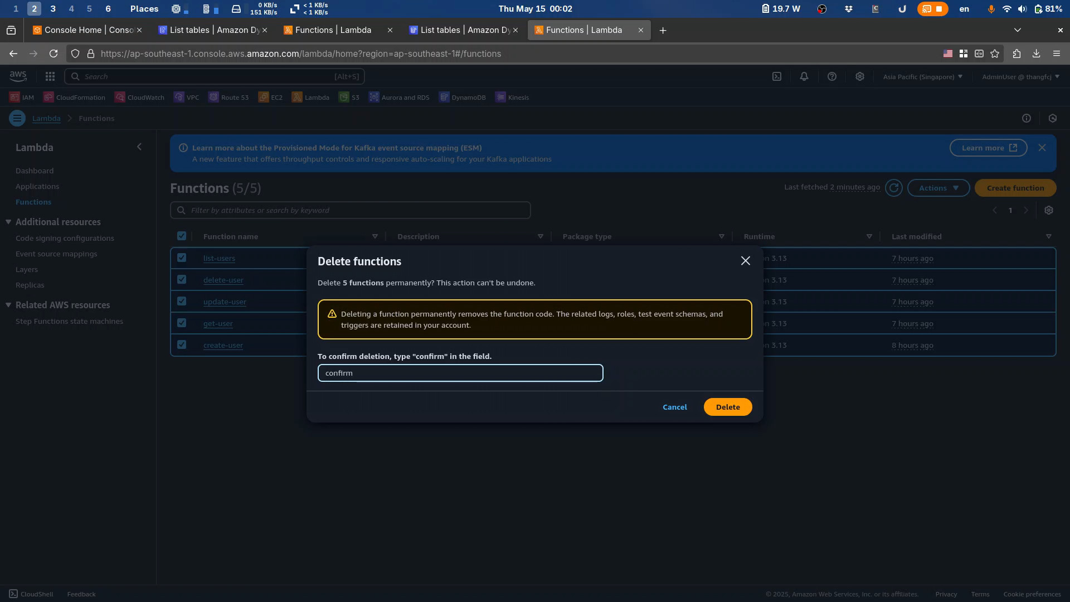Viewport: 1070px width, 602px height.
Task: Open the list-users function link
Action: pos(219,258)
